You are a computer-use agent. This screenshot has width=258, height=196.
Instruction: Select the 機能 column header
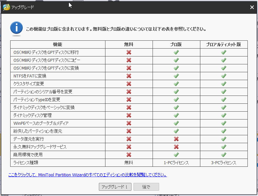pos(58,44)
